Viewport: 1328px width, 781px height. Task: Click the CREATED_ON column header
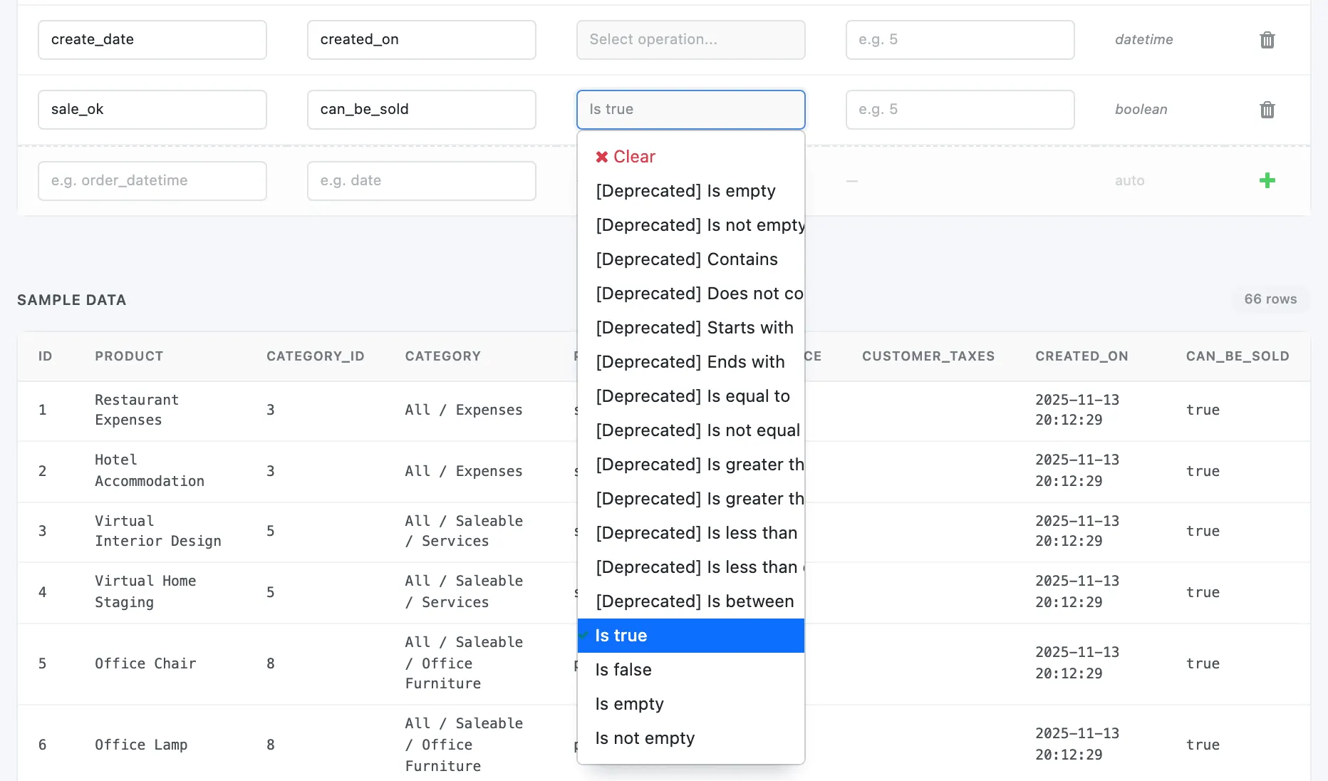[1081, 356]
